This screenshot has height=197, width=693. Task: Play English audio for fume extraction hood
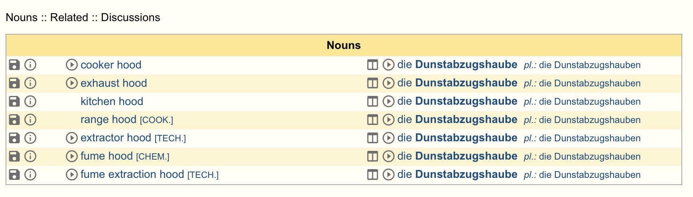71,175
